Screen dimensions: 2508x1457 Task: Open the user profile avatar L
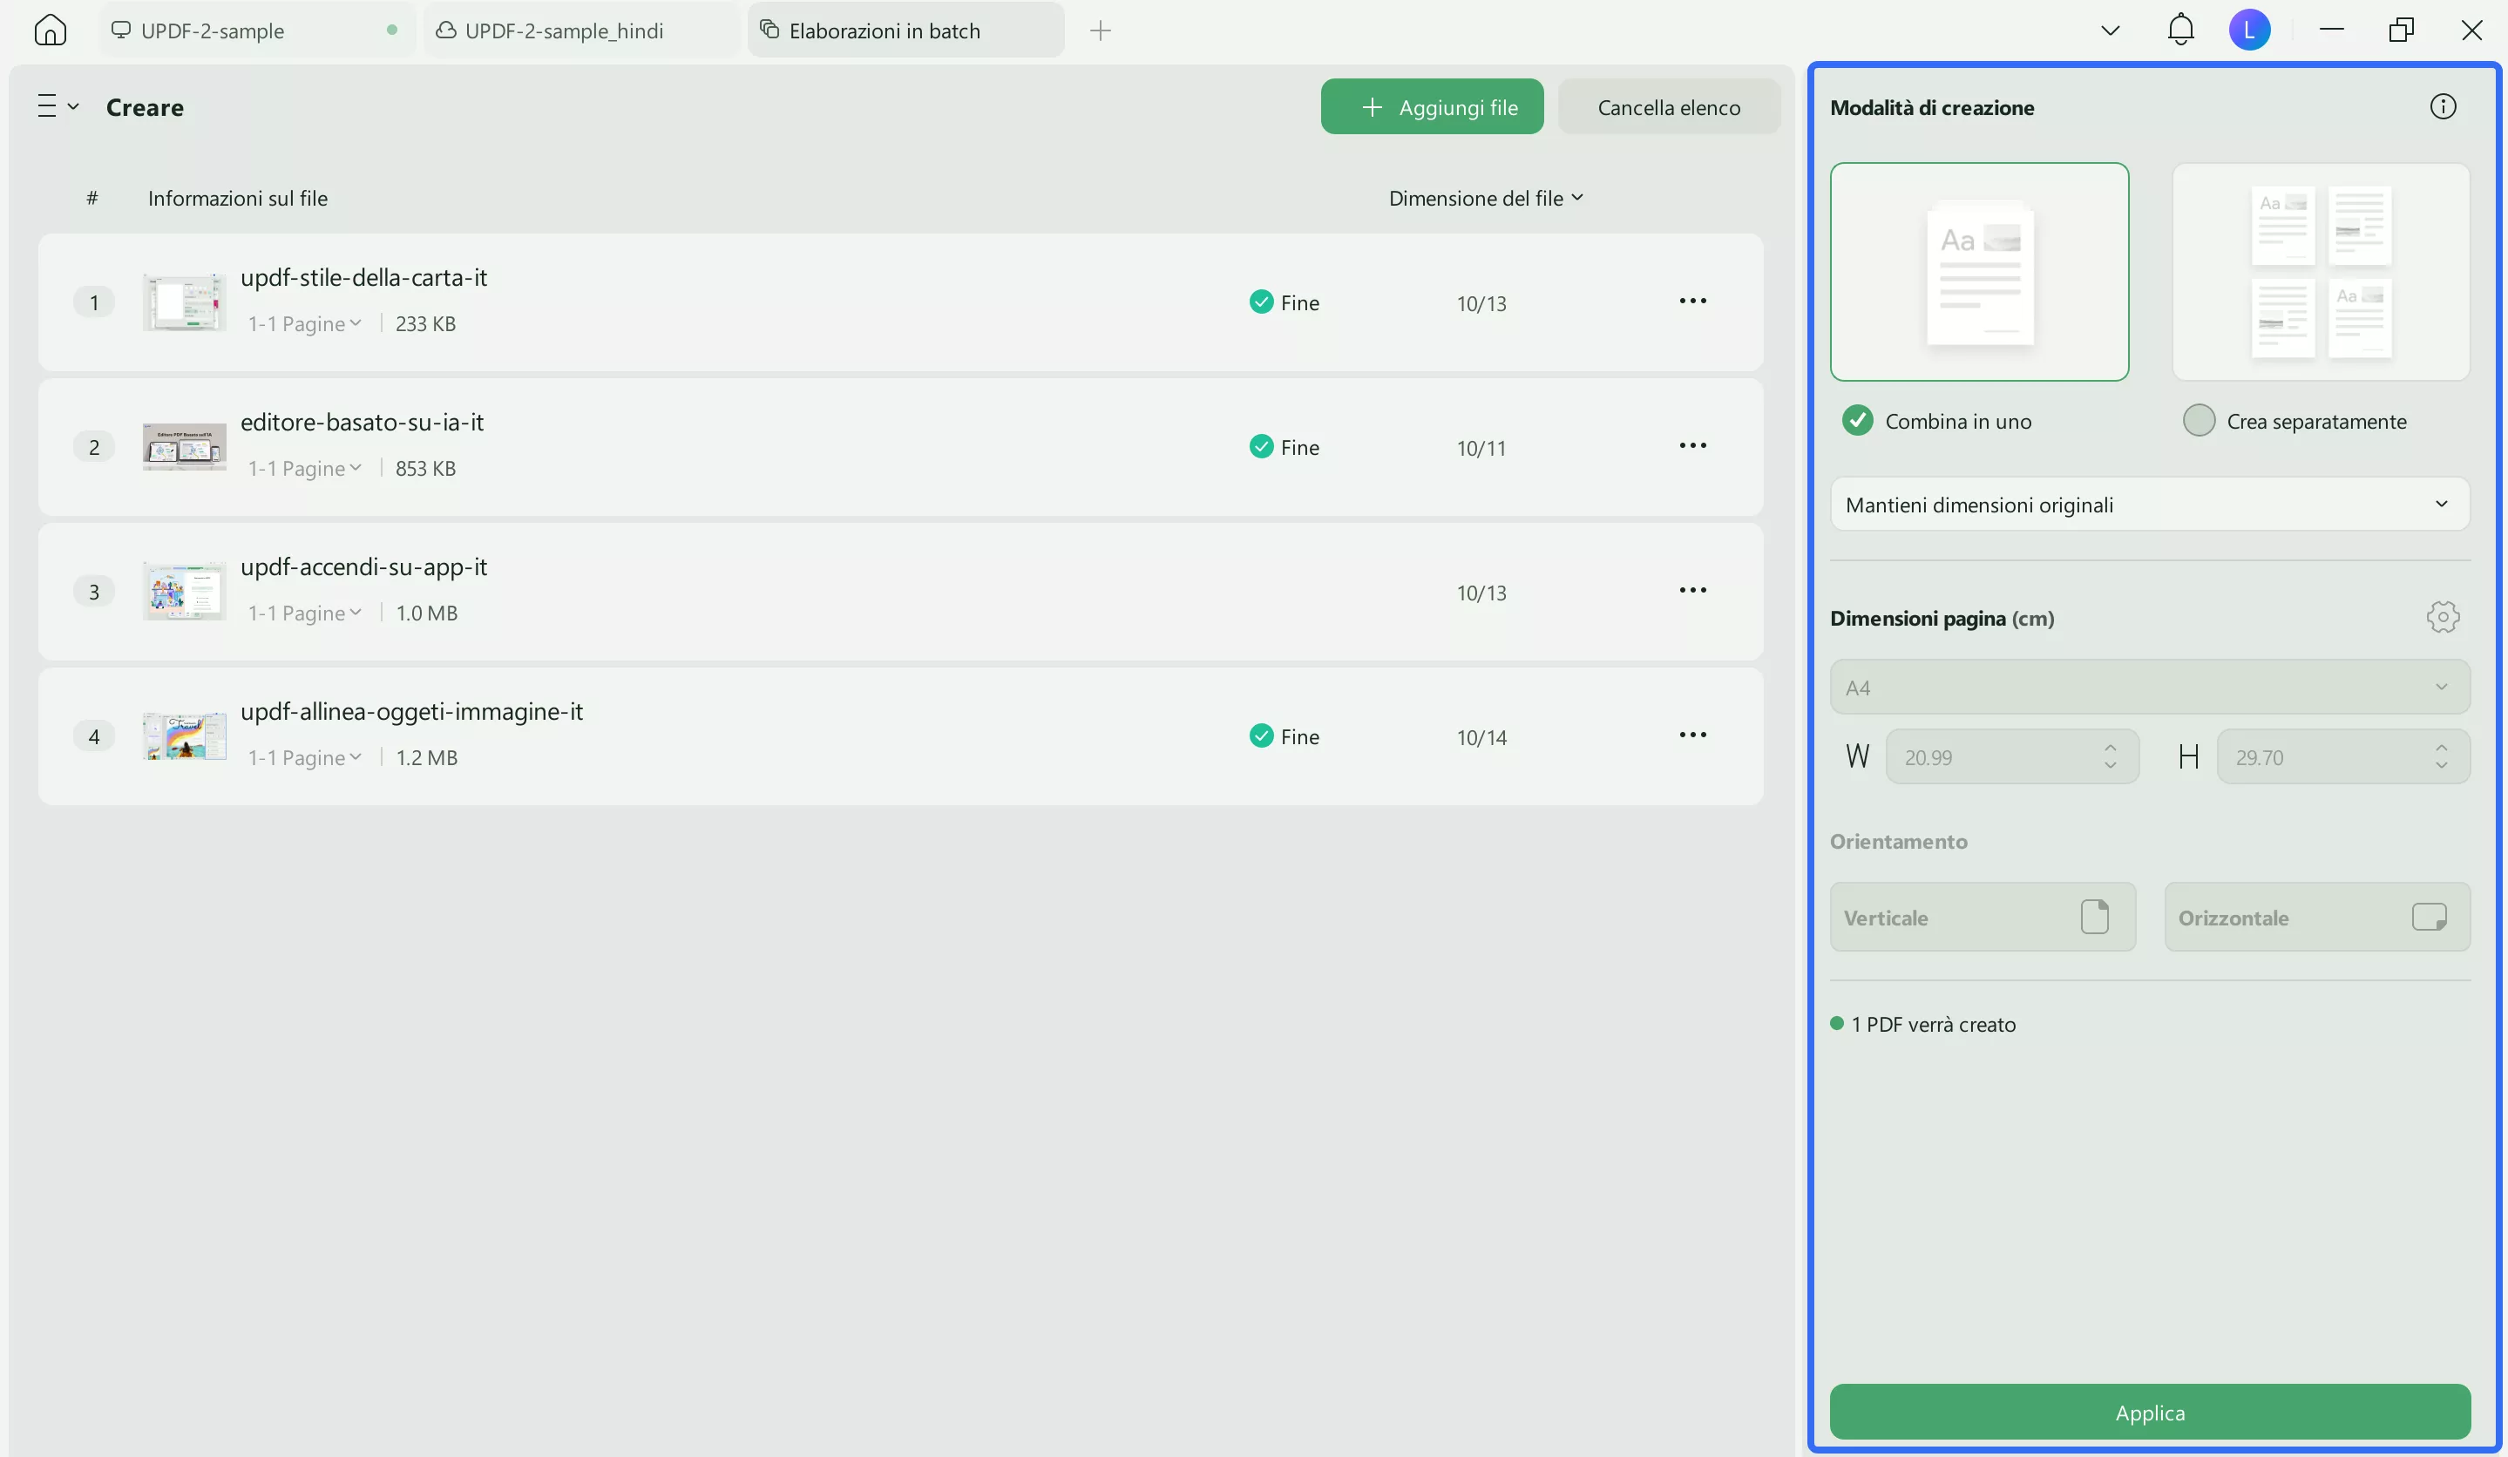(2248, 30)
